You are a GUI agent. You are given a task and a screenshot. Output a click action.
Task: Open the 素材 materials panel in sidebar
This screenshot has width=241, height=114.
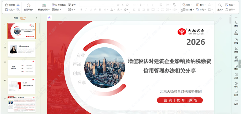coord(236,67)
